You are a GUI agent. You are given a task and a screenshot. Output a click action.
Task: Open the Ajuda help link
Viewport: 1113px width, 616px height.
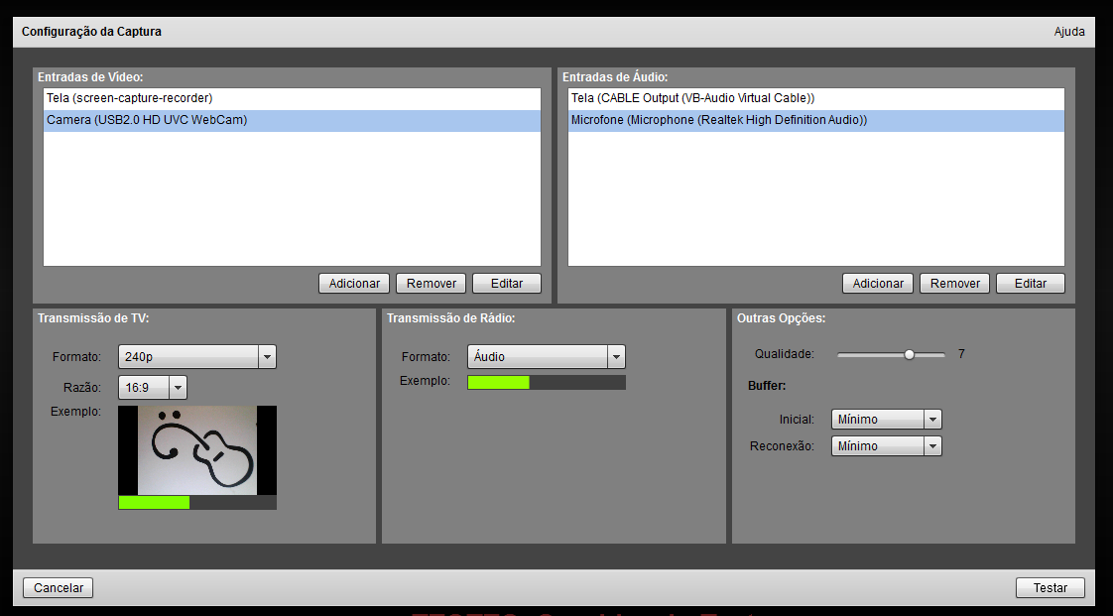1068,32
